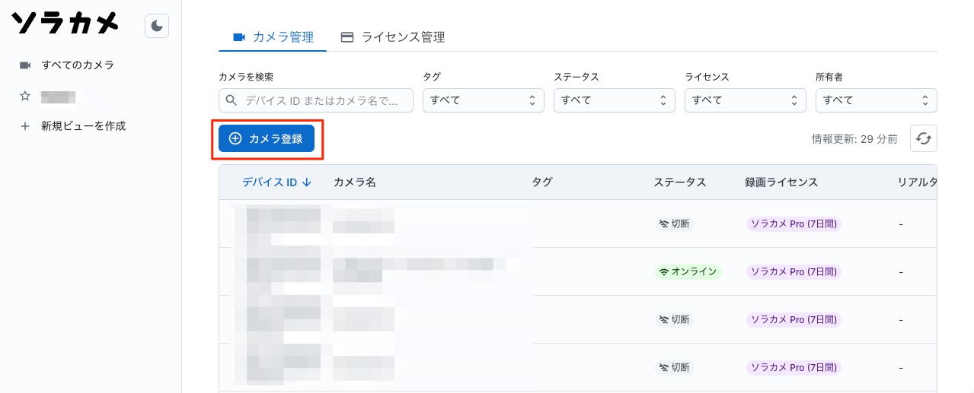Click the card icon on ライセンス管理 tab
The height and width of the screenshot is (393, 974).
click(347, 37)
